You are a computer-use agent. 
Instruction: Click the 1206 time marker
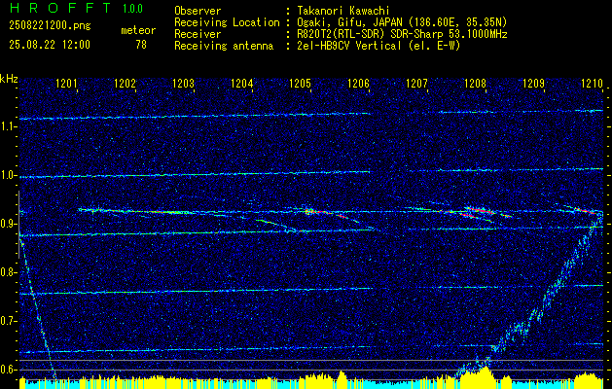coord(358,83)
